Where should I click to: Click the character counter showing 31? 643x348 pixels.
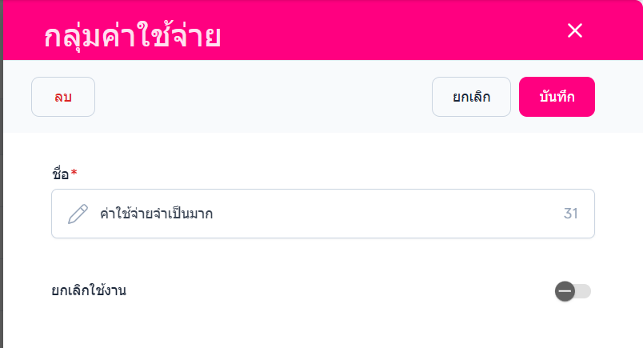pyautogui.click(x=571, y=214)
